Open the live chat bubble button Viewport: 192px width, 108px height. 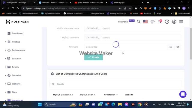183,94
